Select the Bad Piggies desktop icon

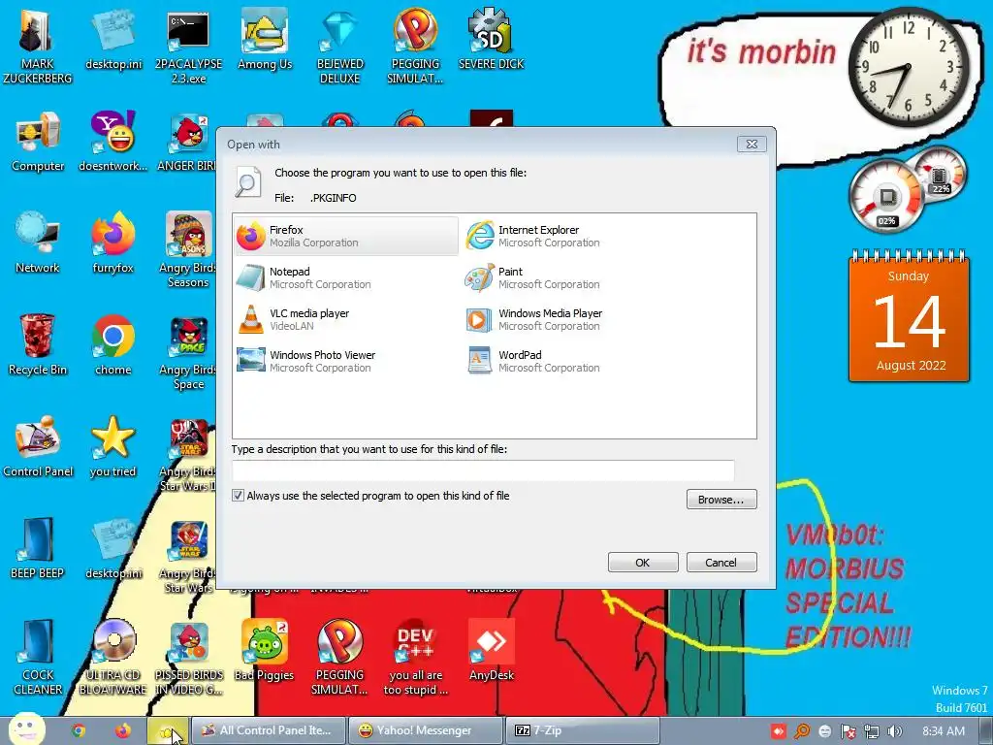(265, 651)
